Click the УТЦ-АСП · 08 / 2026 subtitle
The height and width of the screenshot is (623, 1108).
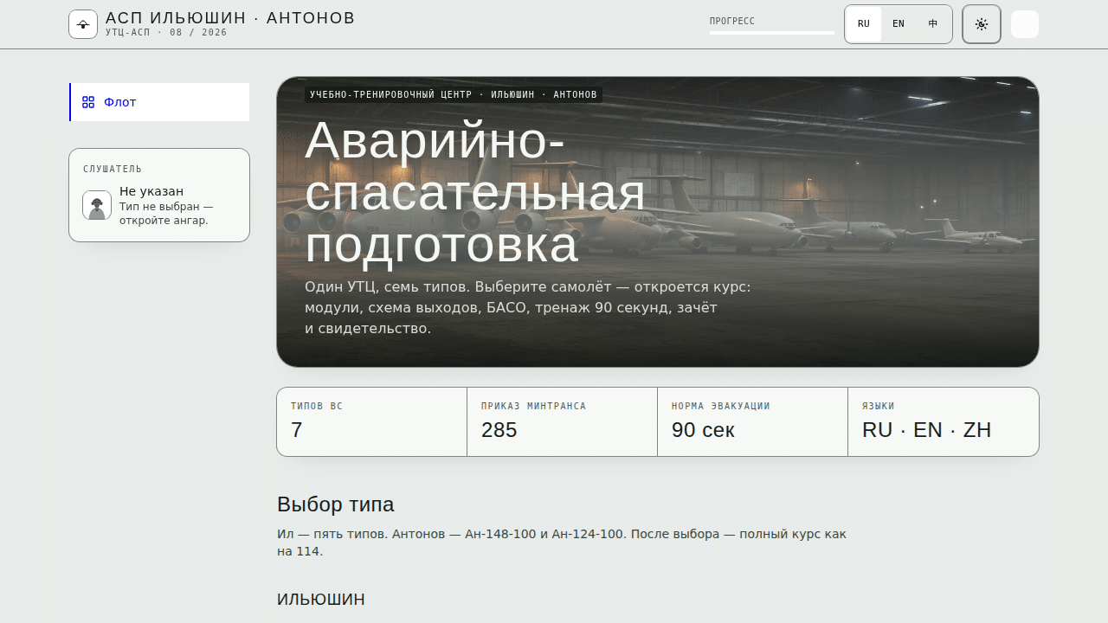coord(166,33)
